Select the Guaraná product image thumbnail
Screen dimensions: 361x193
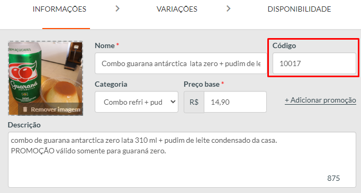[46, 78]
